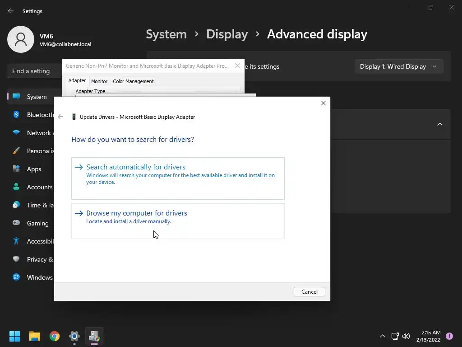Open the clock showing 2:15 AM
The height and width of the screenshot is (347, 462).
428,336
